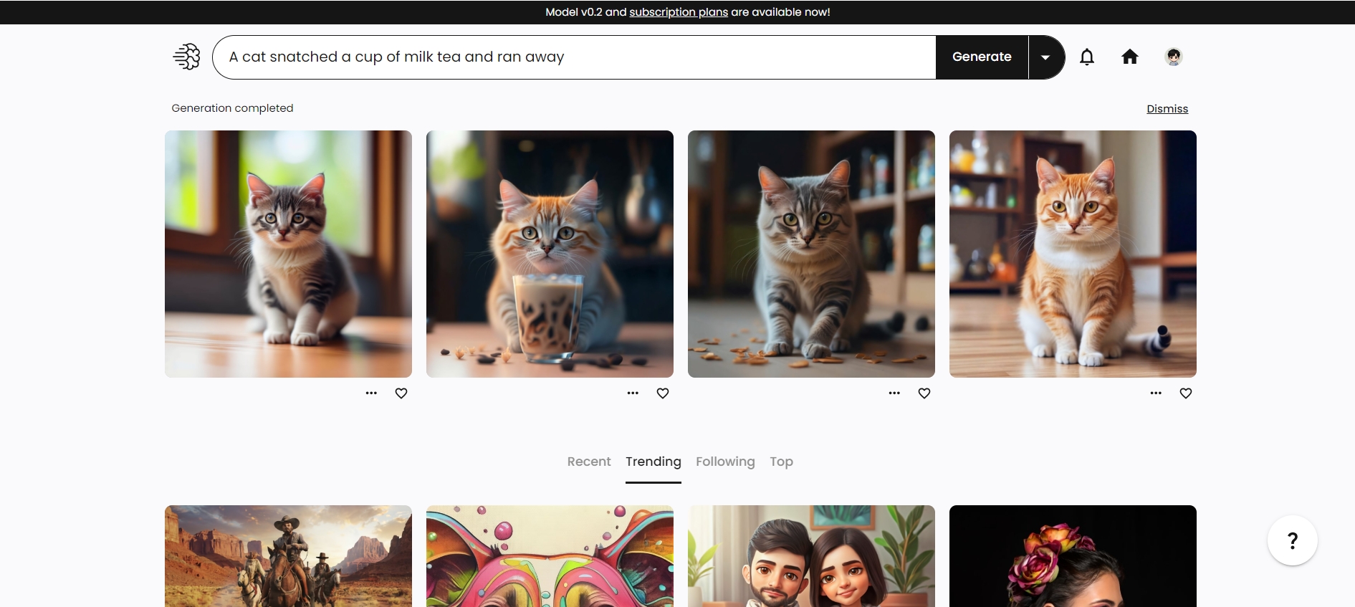This screenshot has width=1355, height=607.
Task: Open more options for gray tabby image
Action: click(x=894, y=393)
